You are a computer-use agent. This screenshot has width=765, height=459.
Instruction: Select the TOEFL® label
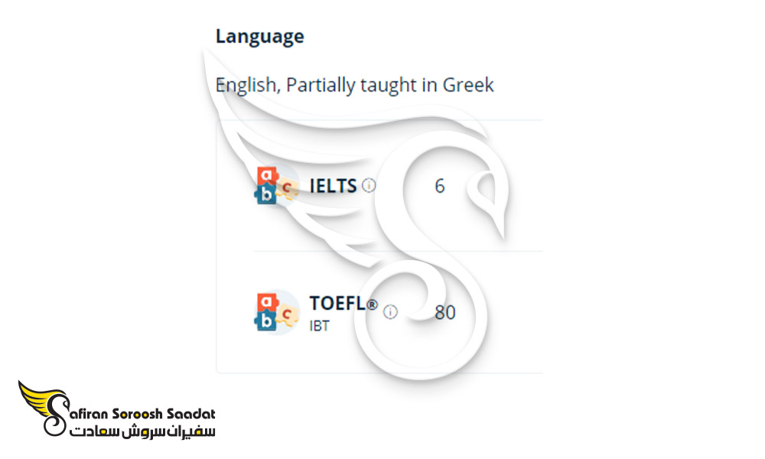tap(344, 304)
